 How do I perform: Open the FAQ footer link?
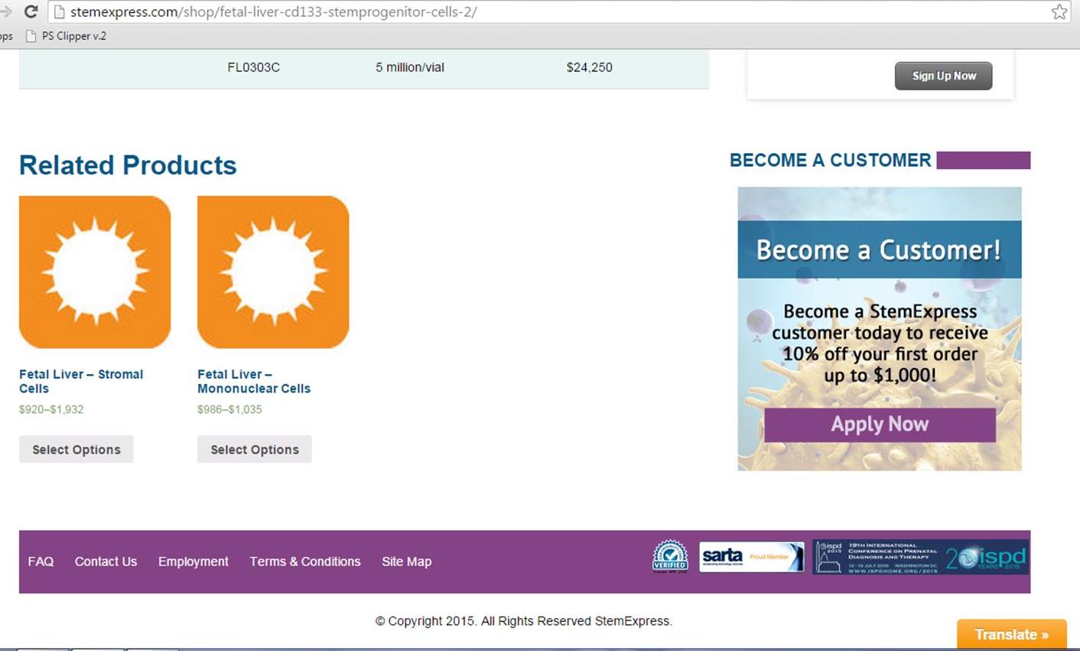(x=41, y=561)
